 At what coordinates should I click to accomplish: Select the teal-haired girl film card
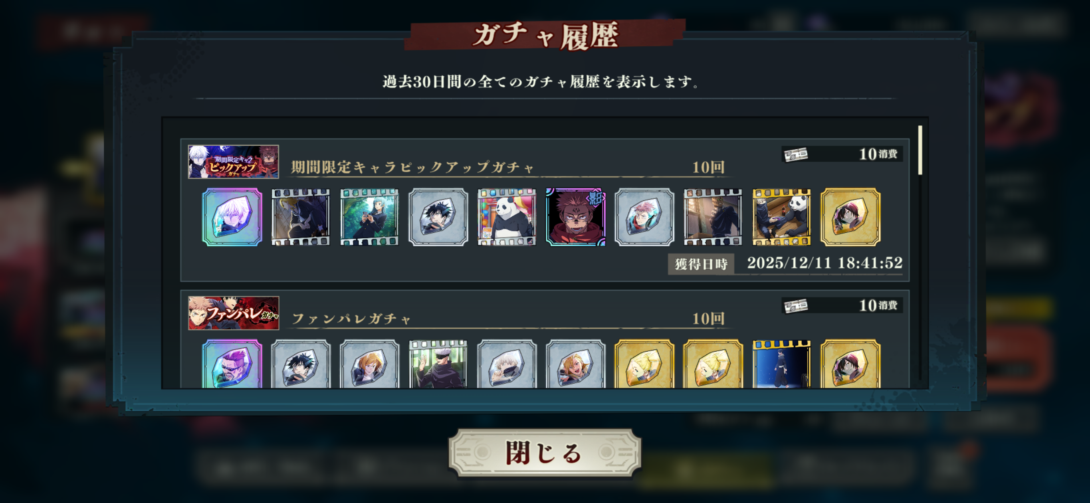(369, 217)
